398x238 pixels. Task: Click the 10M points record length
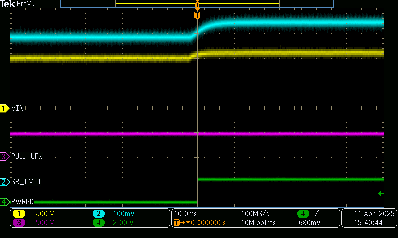pyautogui.click(x=258, y=223)
